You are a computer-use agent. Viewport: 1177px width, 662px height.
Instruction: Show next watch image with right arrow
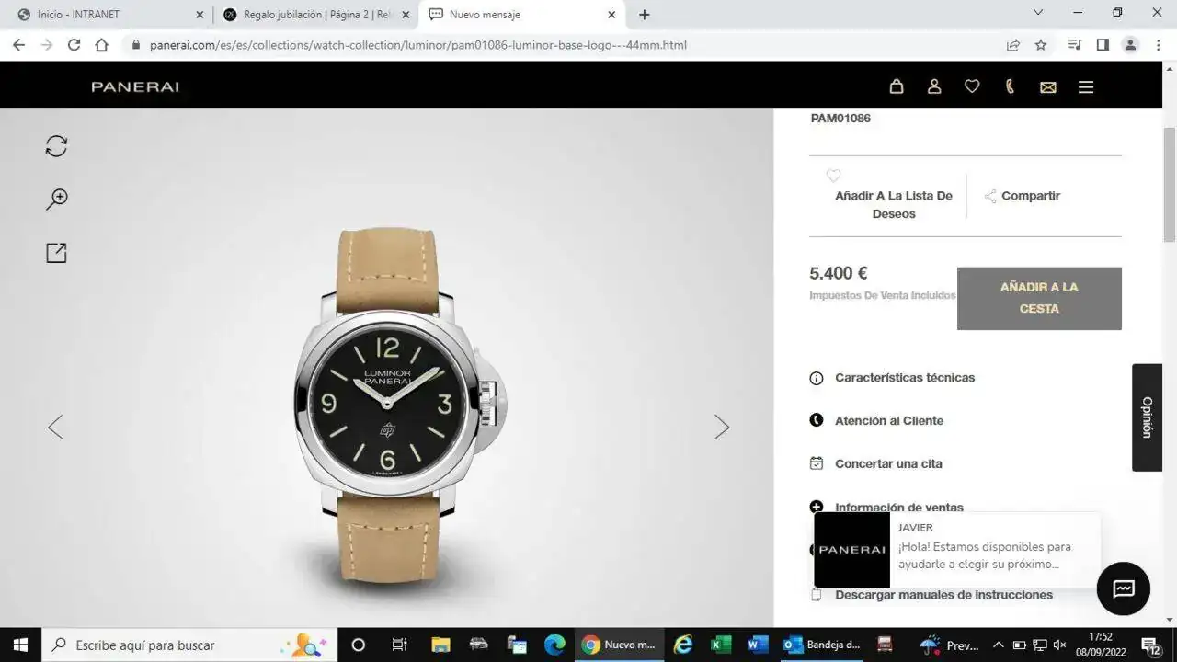722,427
